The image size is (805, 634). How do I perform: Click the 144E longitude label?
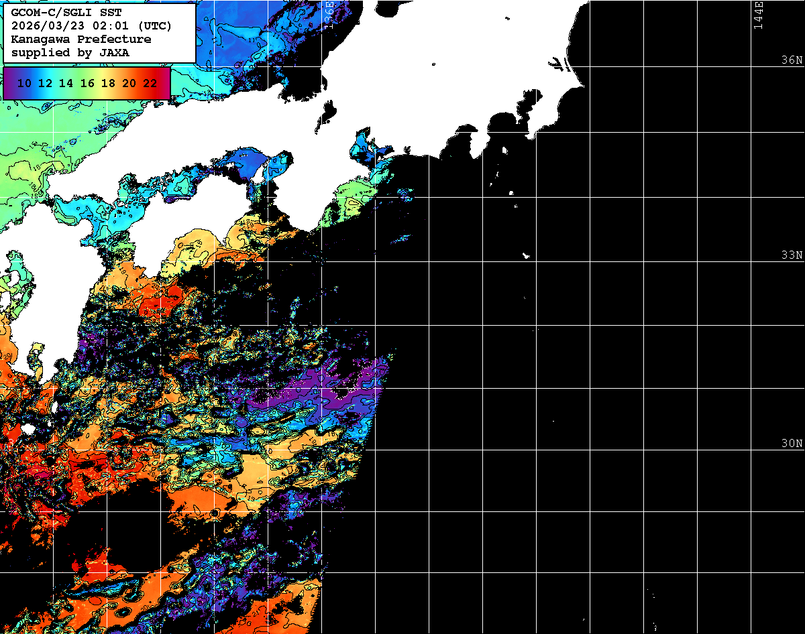pyautogui.click(x=759, y=15)
